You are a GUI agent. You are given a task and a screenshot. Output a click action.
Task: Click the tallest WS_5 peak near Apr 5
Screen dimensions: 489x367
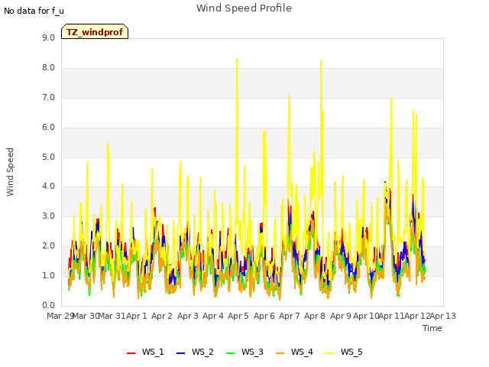click(x=237, y=60)
